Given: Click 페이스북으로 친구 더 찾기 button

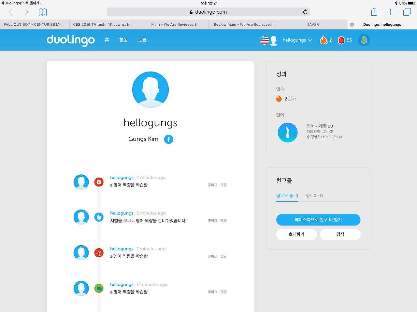Looking at the screenshot, I should [x=318, y=220].
